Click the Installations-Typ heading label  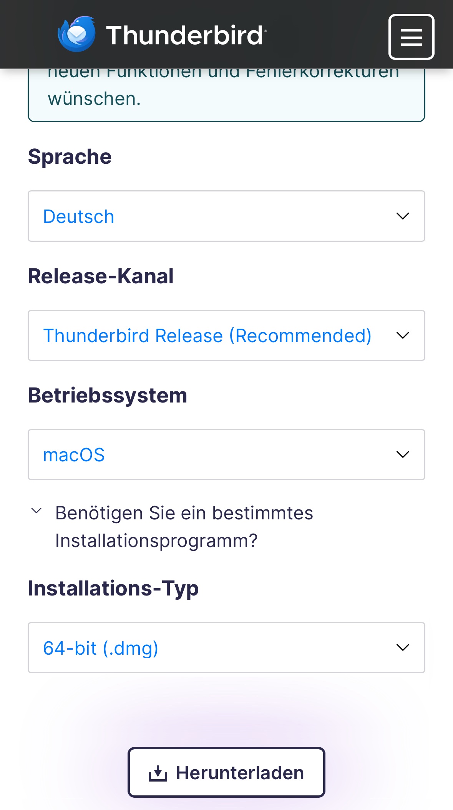pos(113,589)
